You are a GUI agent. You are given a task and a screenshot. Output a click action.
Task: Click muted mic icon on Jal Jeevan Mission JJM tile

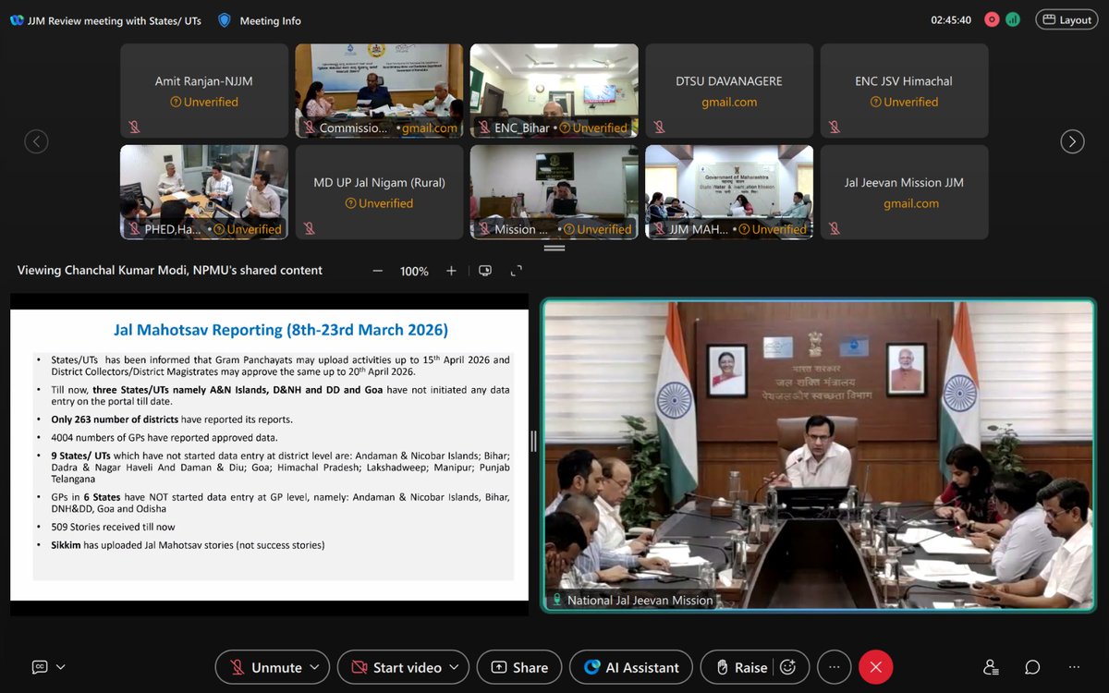[x=835, y=228]
